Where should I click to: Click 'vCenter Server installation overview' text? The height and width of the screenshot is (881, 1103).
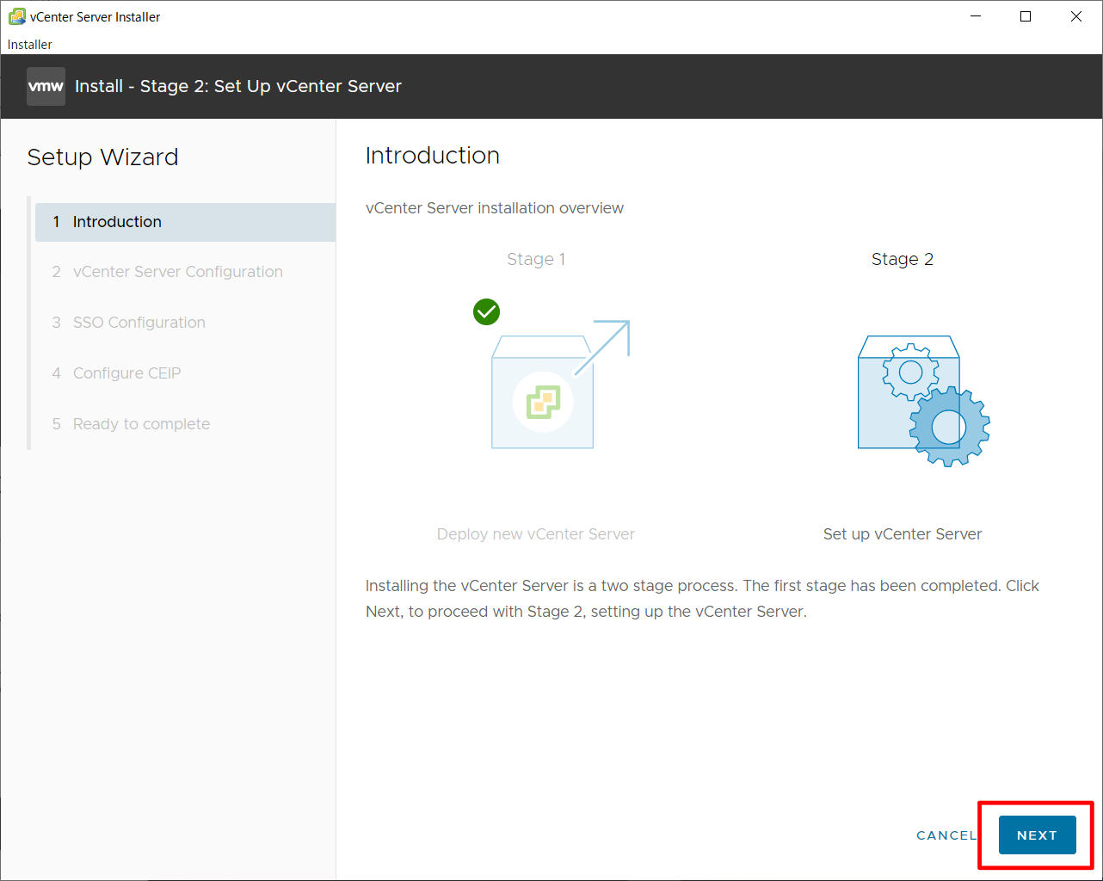[495, 208]
